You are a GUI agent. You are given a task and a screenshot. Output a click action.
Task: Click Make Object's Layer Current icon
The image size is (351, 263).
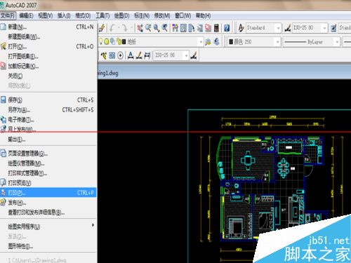[208, 42]
